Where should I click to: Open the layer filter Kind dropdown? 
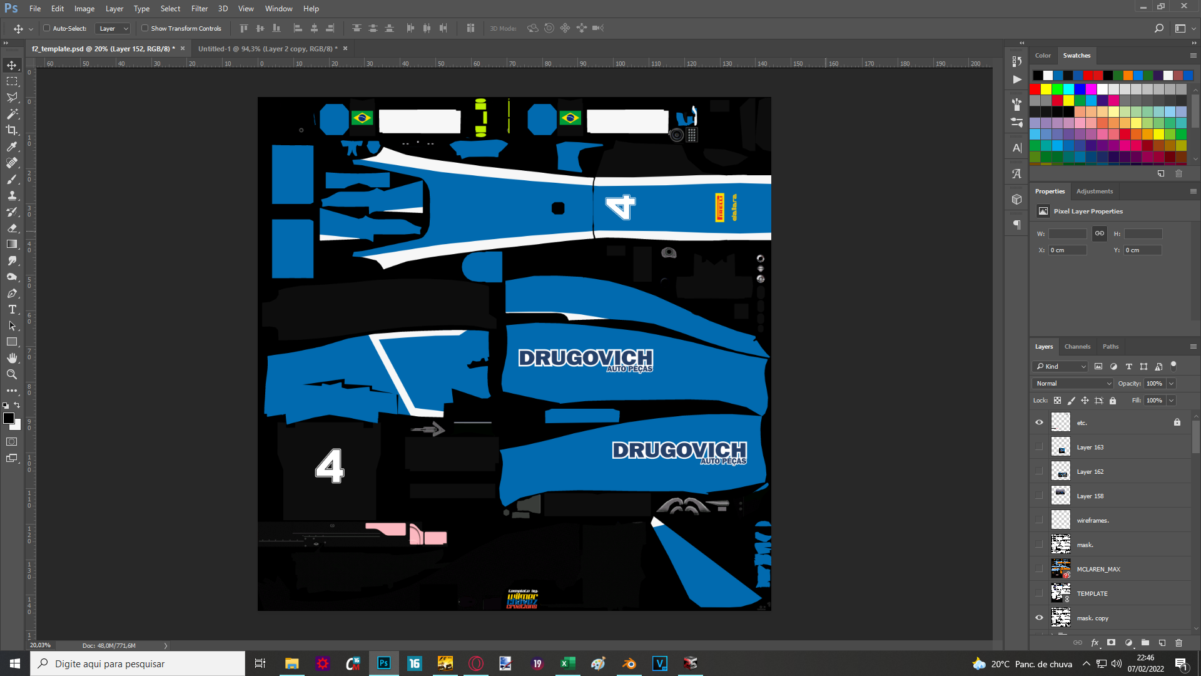point(1061,366)
